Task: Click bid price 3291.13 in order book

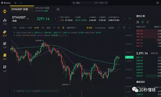Action: 140,58
